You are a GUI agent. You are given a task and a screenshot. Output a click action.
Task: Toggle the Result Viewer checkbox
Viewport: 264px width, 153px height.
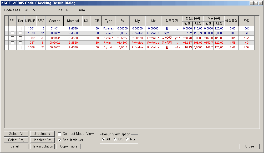coord(59,140)
